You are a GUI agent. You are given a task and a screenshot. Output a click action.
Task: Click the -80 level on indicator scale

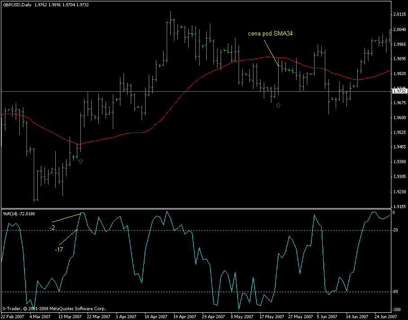pos(395,292)
